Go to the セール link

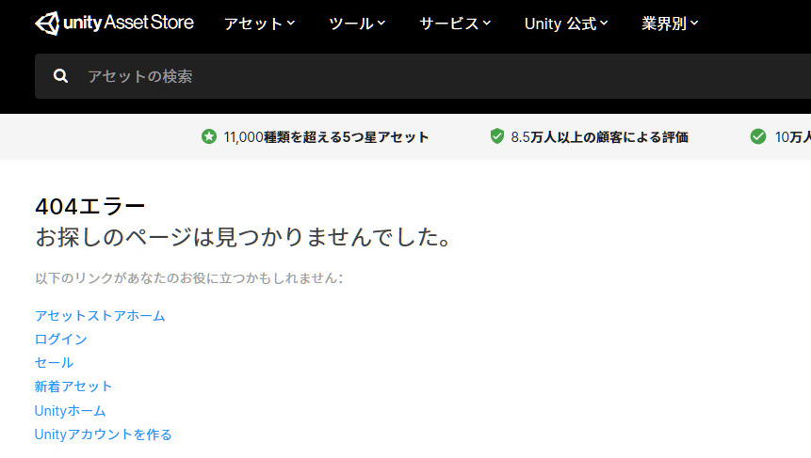[x=54, y=362]
